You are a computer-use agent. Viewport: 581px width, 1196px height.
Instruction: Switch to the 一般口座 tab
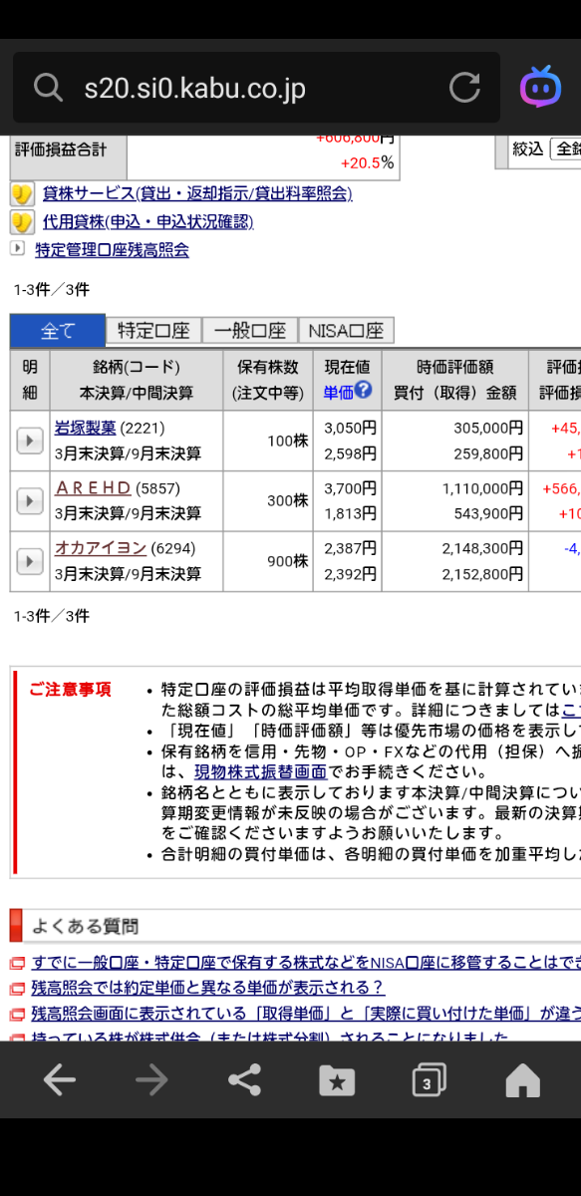pyautogui.click(x=250, y=331)
